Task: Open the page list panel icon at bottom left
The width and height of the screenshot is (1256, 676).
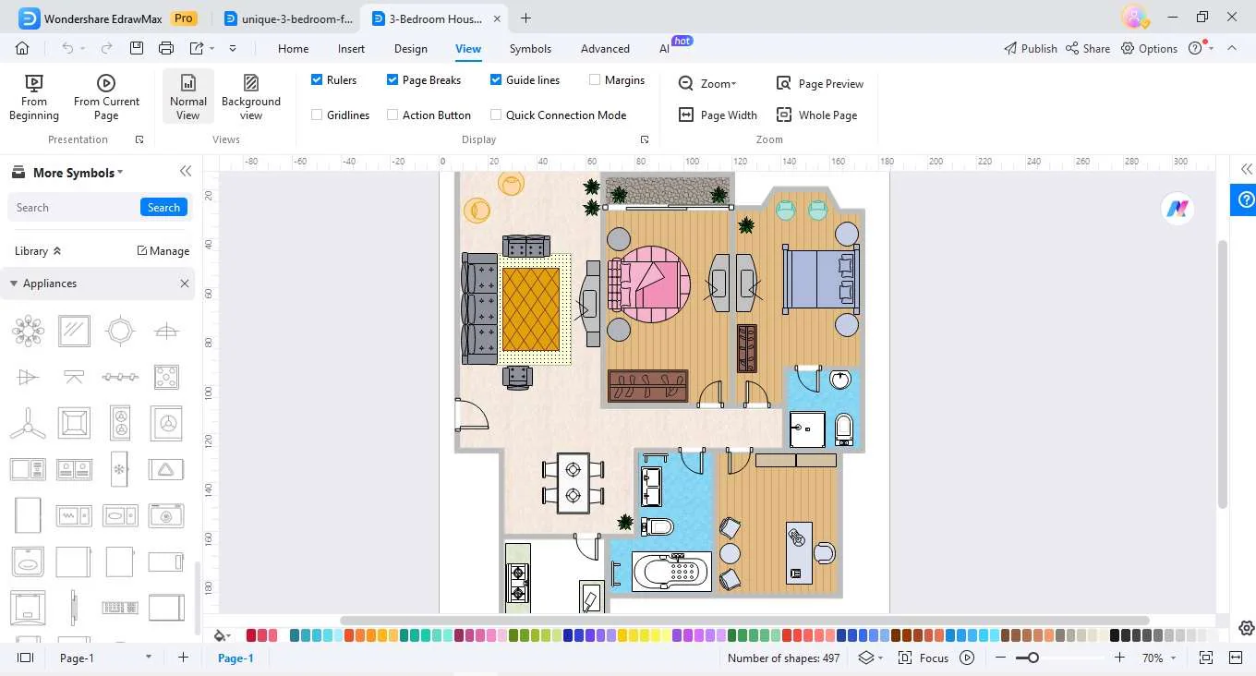Action: point(25,658)
